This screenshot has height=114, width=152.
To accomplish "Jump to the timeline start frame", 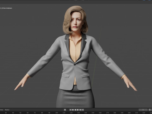I will click(x=70, y=110).
